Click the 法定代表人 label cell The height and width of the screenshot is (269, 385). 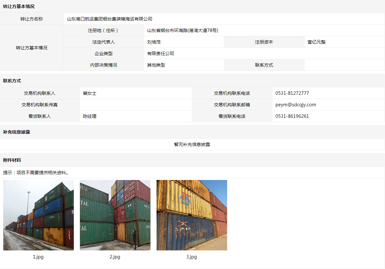[x=104, y=42]
